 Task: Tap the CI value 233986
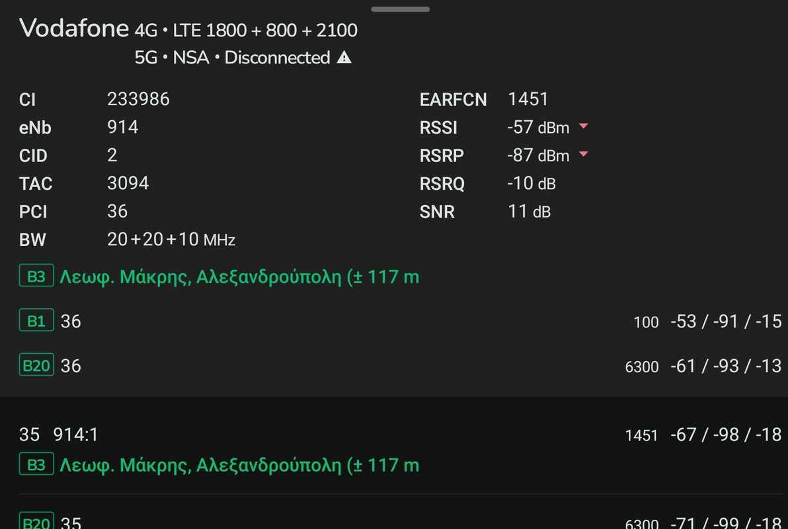[x=138, y=99]
